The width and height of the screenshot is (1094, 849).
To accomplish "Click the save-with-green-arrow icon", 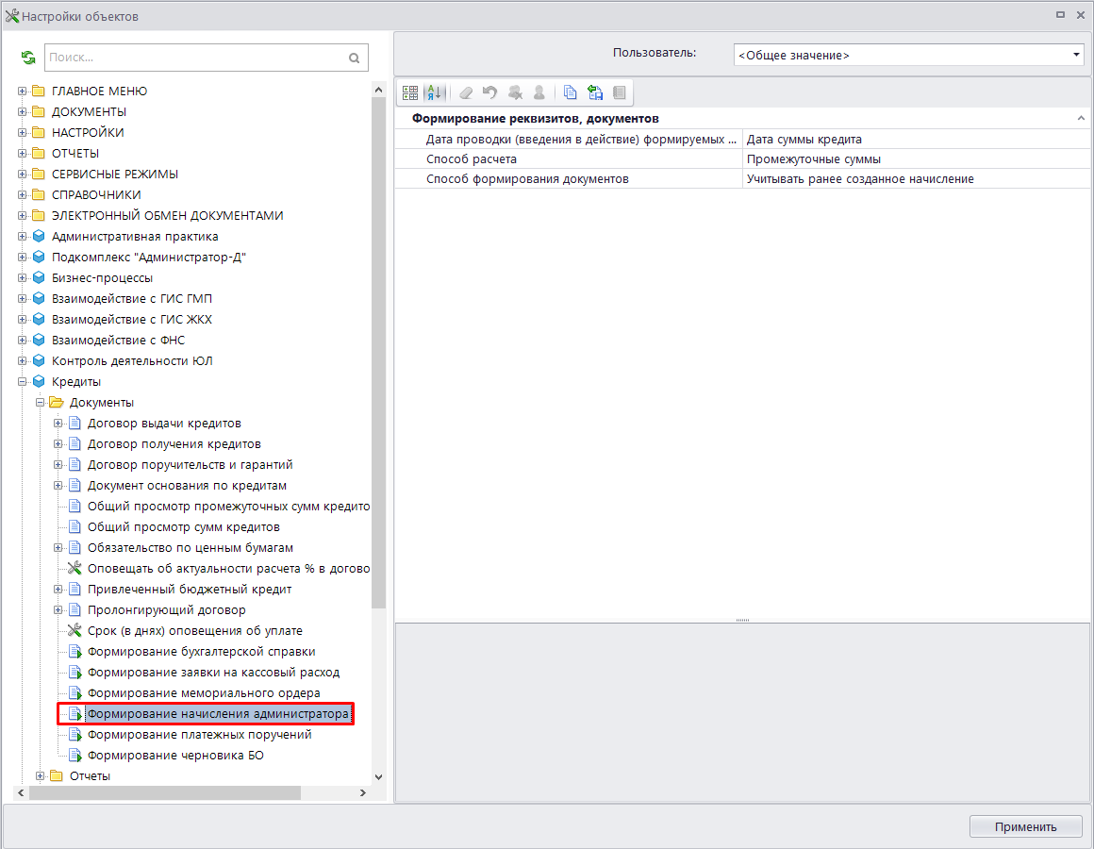I will 595,92.
